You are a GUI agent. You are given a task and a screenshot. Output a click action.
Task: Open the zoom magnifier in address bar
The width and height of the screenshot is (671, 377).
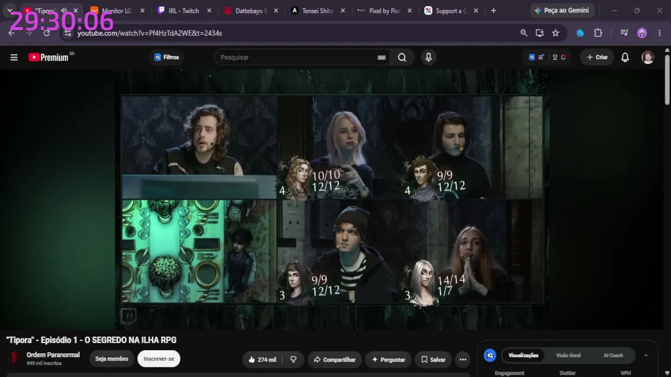coord(524,33)
